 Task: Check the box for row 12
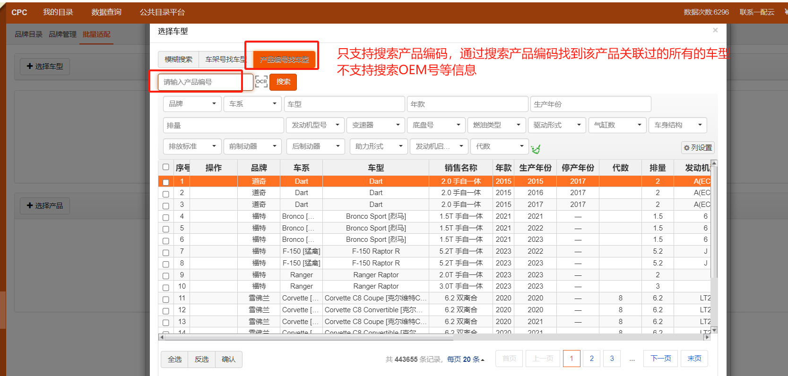(165, 311)
